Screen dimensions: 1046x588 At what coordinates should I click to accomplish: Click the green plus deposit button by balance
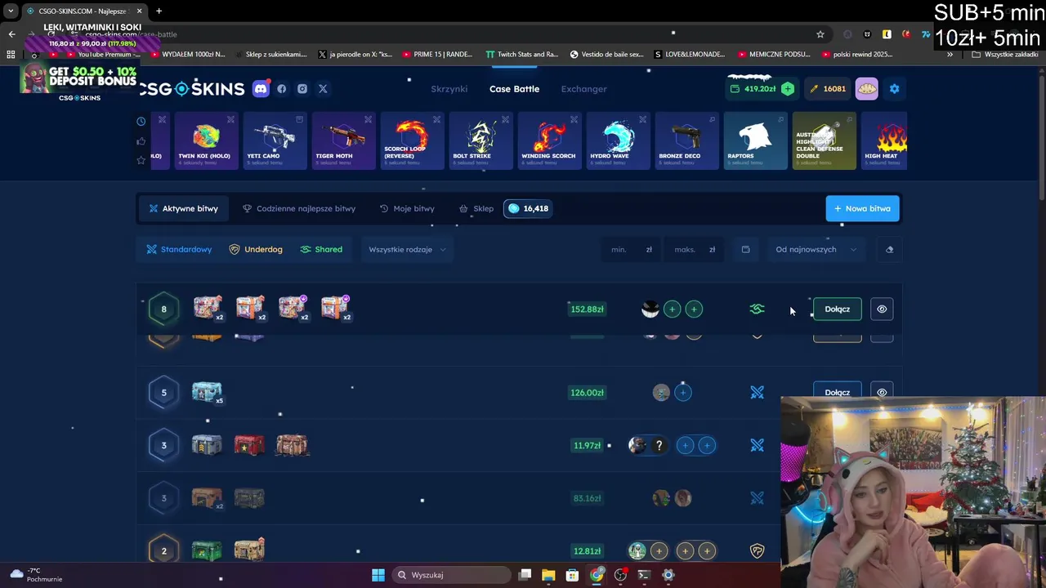(787, 88)
